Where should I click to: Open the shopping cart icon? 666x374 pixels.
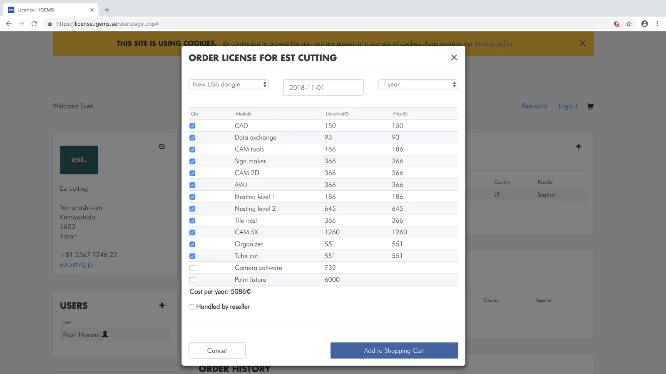click(590, 106)
